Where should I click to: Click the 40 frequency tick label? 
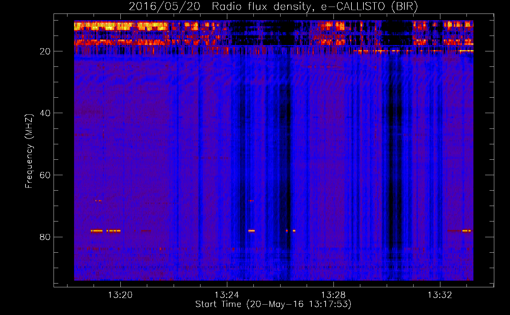[45, 113]
